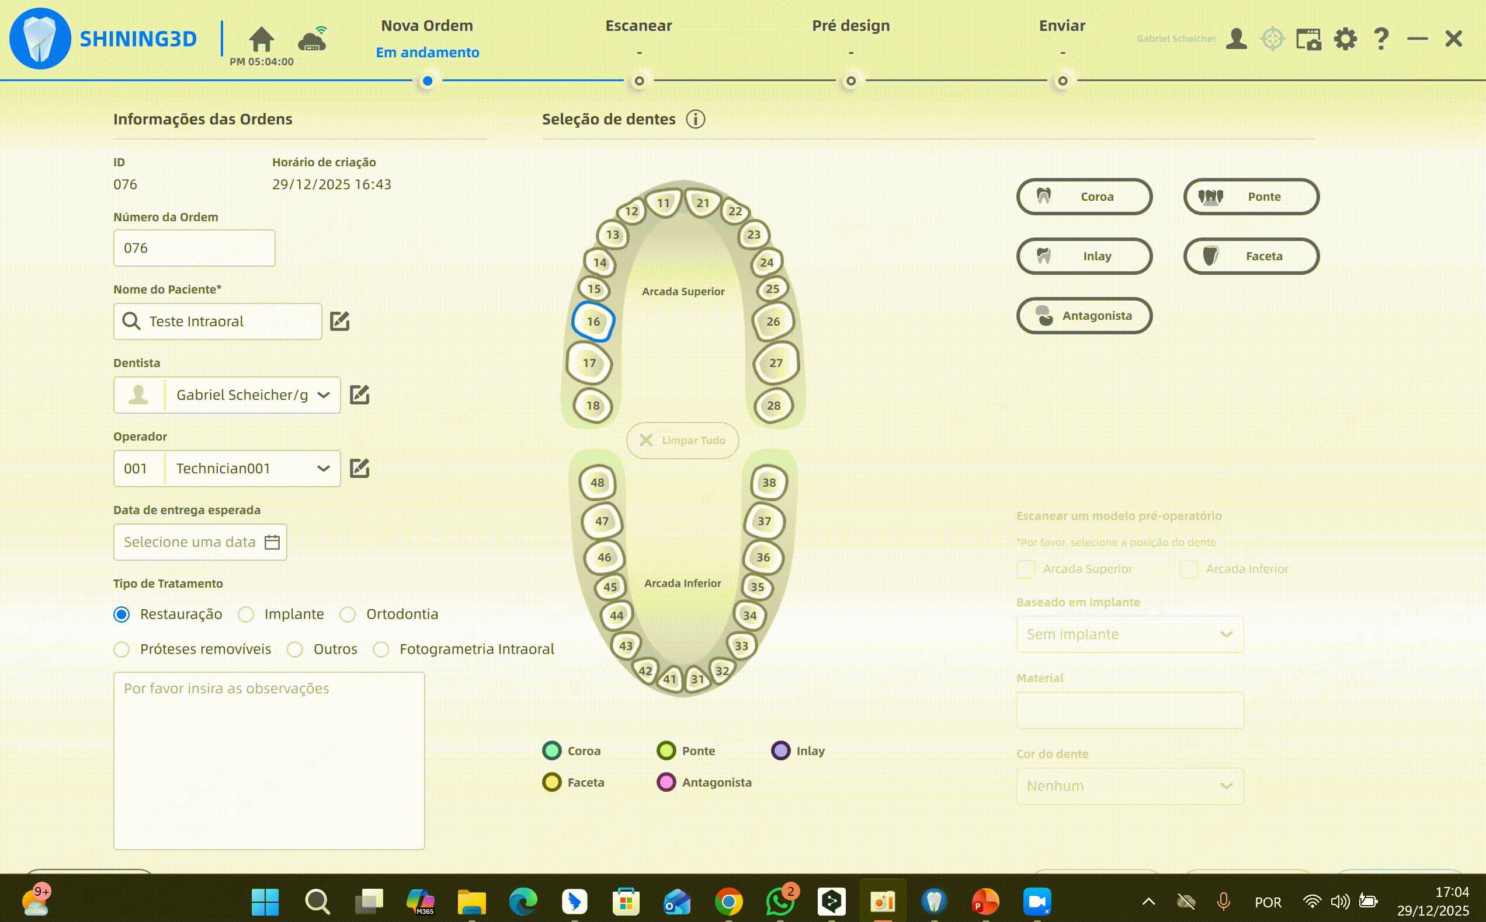Click the Antagonista button
Screen dimensions: 1486x922
click(1084, 316)
